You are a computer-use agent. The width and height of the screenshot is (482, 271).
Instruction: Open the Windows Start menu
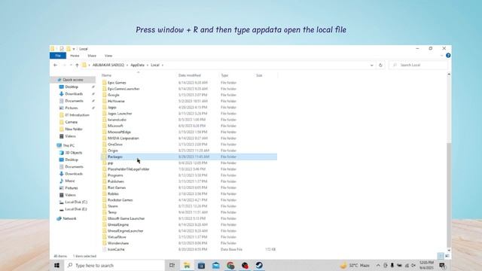point(57,265)
